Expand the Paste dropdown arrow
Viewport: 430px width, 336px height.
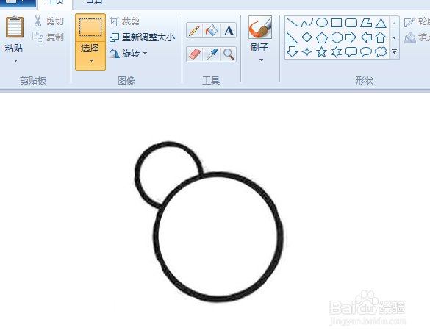click(15, 60)
